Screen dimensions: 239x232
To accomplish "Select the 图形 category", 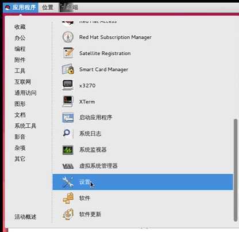I will coord(20,104).
